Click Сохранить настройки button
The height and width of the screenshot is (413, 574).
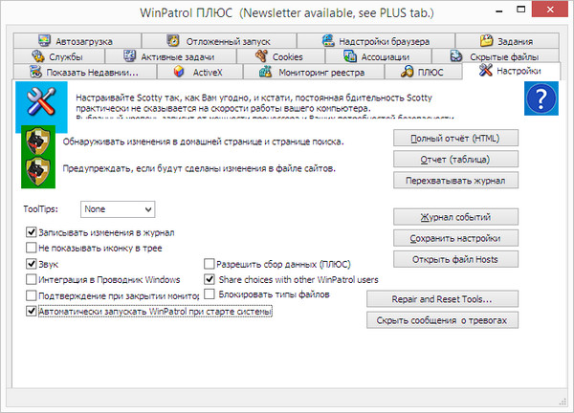pyautogui.click(x=455, y=238)
